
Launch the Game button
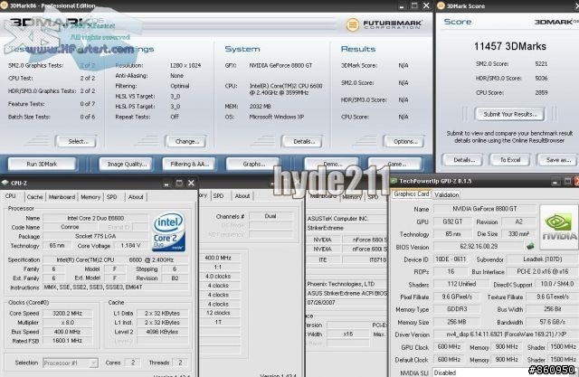coord(395,164)
